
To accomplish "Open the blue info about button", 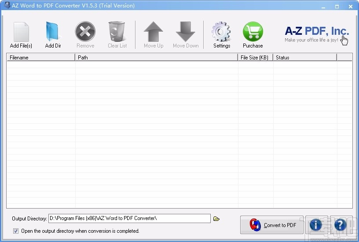I will pyautogui.click(x=316, y=225).
